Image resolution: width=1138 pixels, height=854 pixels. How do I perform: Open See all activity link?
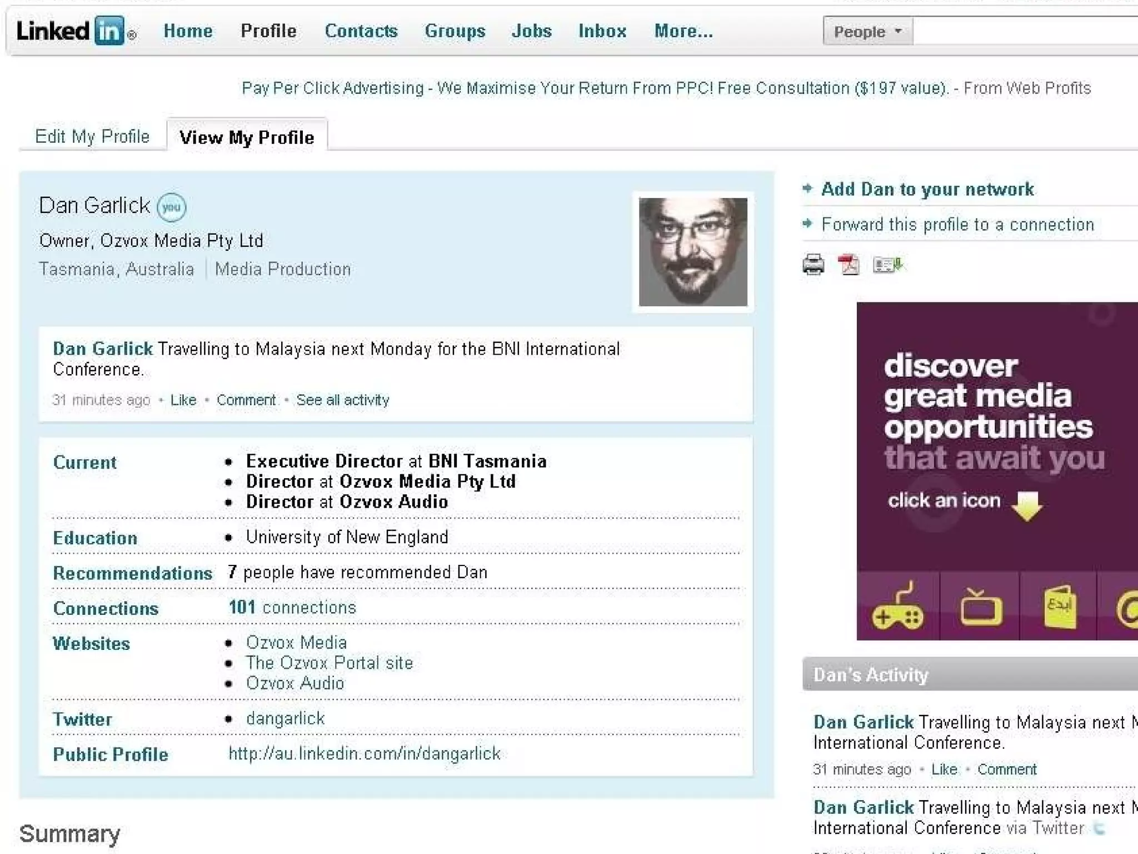pyautogui.click(x=342, y=400)
